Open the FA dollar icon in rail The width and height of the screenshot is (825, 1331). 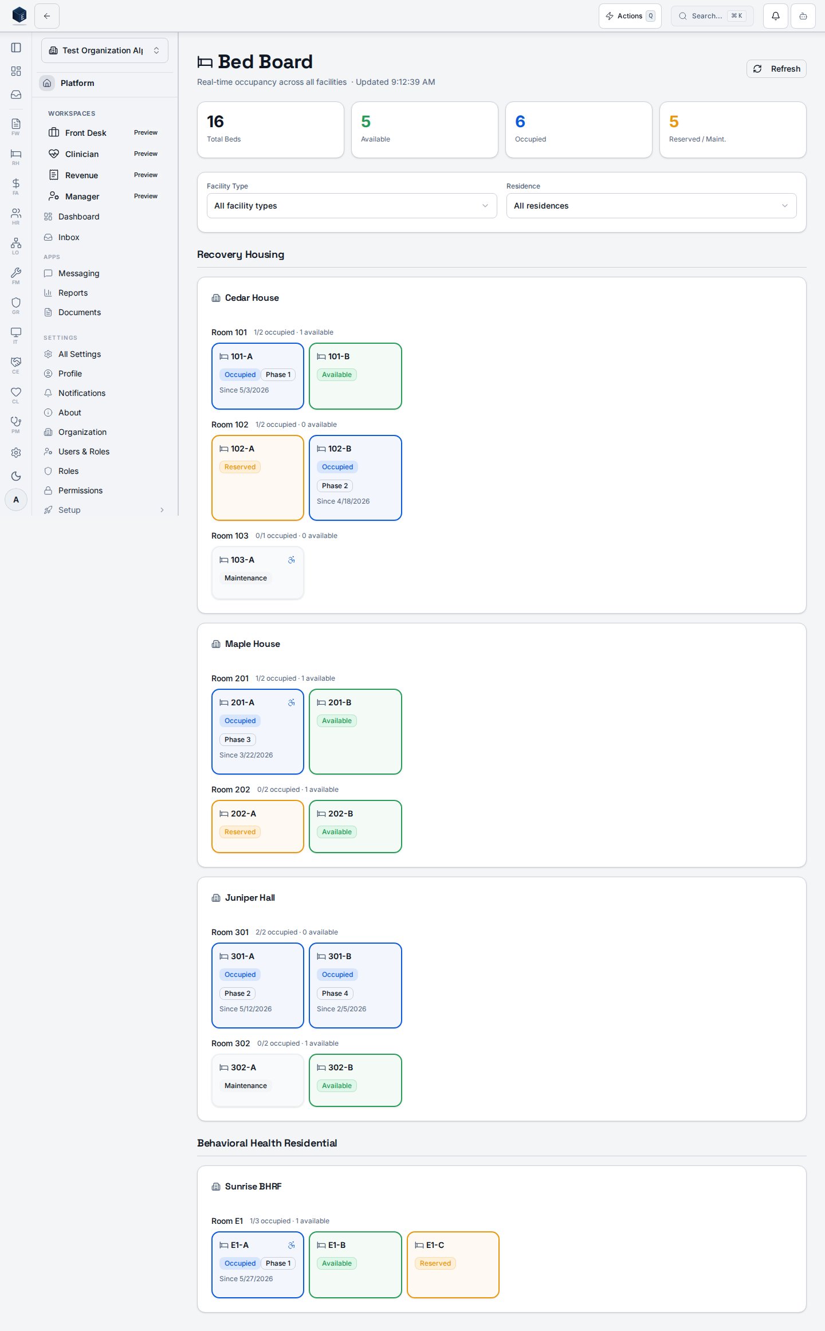16,186
